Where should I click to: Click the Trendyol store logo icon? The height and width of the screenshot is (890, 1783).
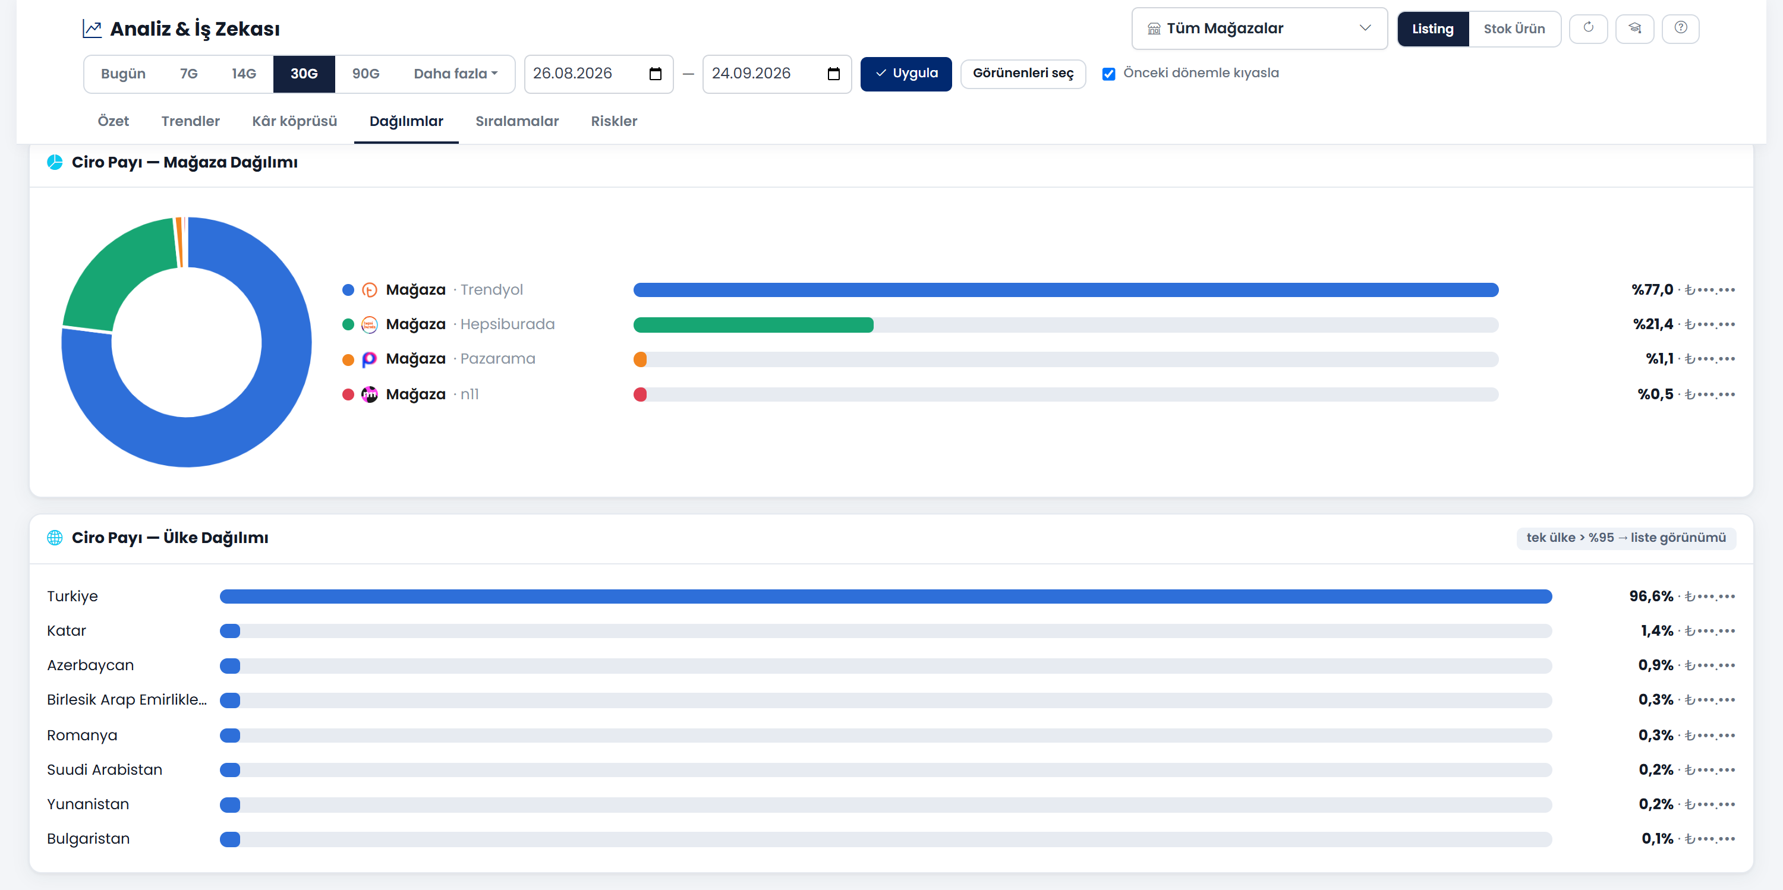370,290
